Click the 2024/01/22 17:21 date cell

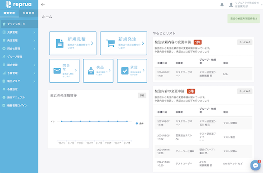pos(163,74)
